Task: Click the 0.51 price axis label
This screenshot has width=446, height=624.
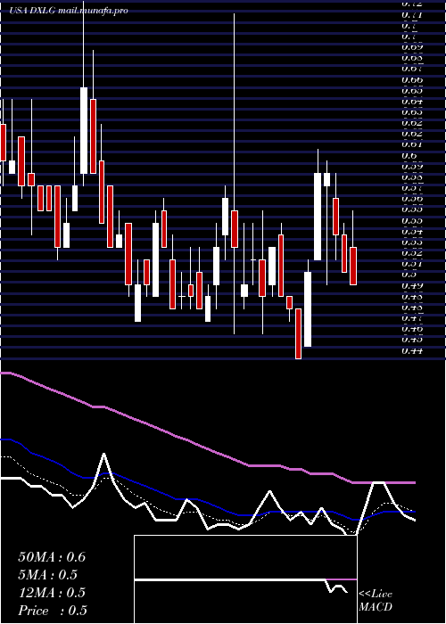Action: pyautogui.click(x=411, y=264)
